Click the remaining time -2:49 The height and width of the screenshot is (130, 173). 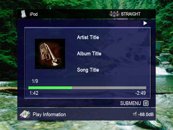point(141,93)
